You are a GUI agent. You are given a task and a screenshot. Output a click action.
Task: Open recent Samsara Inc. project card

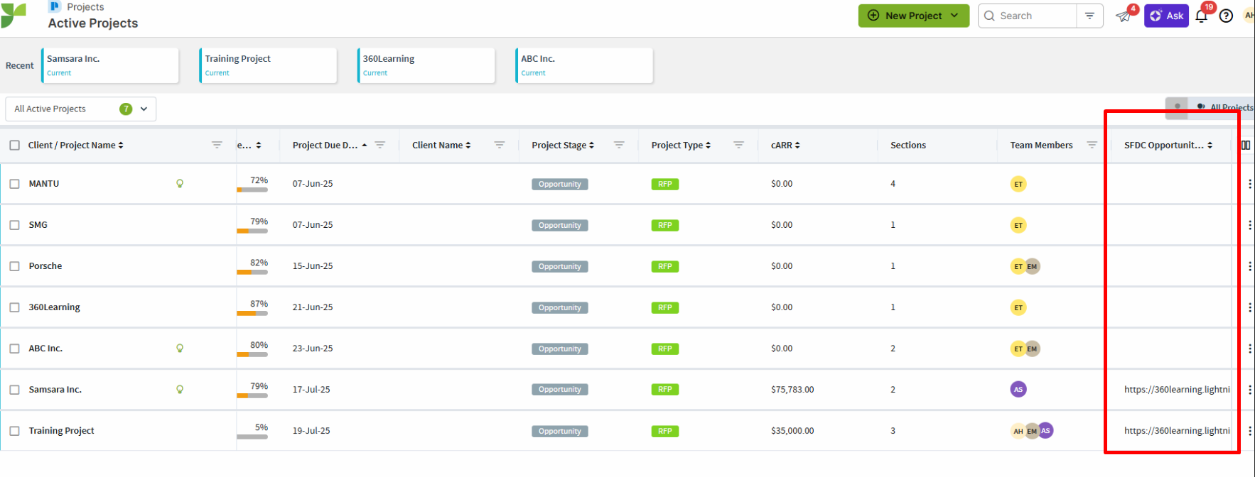pyautogui.click(x=110, y=65)
